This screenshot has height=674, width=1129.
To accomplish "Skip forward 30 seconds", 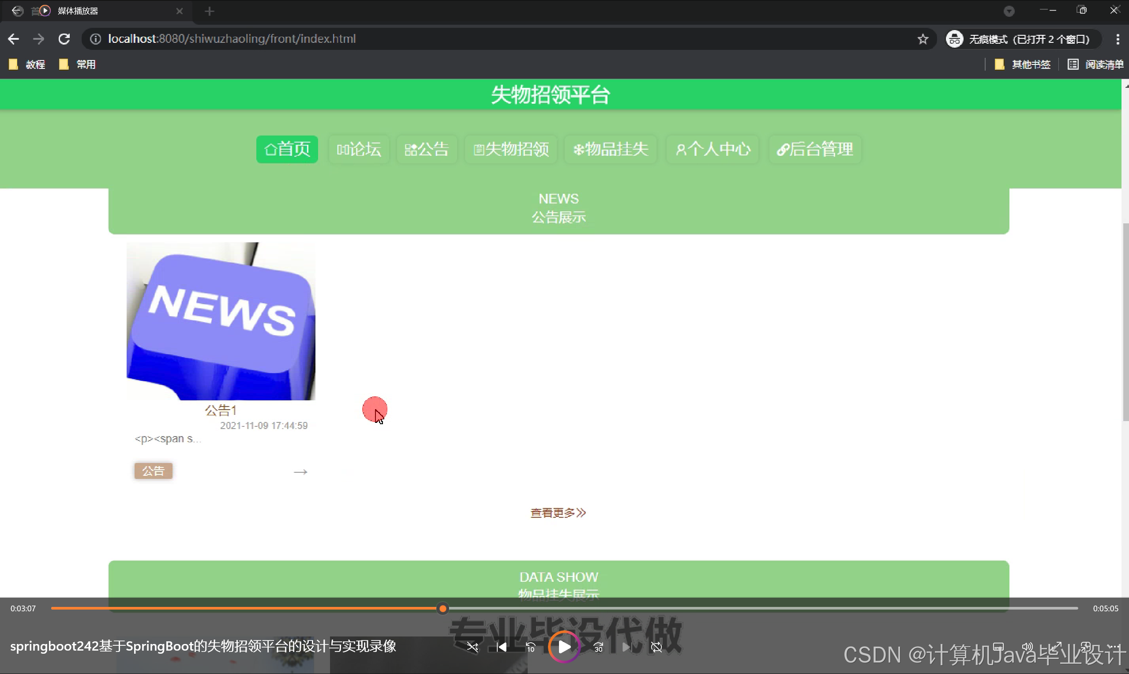I will (598, 647).
